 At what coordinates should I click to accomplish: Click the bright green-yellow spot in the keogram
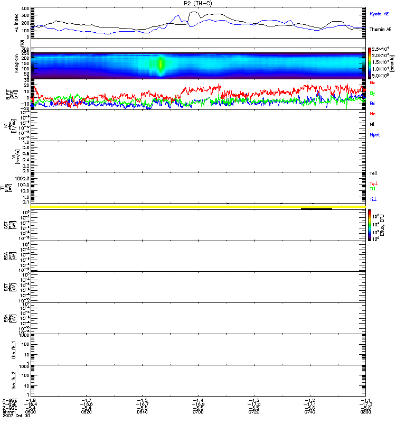[161, 64]
